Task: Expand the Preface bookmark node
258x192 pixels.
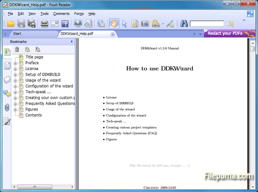Action: click(x=15, y=63)
